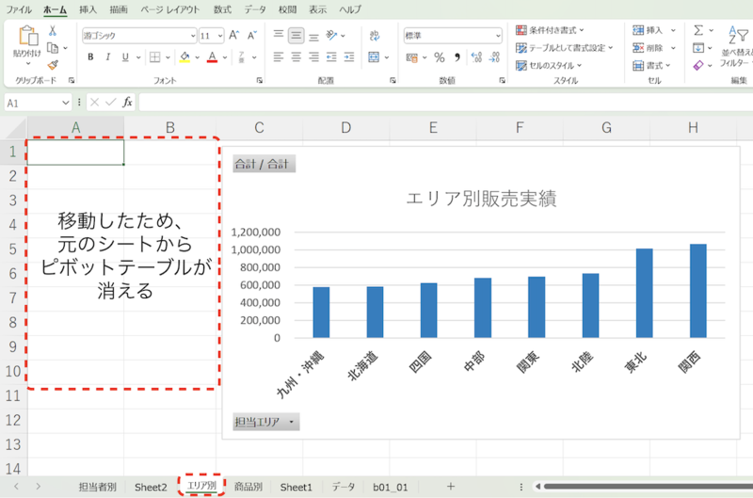Click the insert function fx icon
Viewport: 753px width, 498px height.
point(127,103)
